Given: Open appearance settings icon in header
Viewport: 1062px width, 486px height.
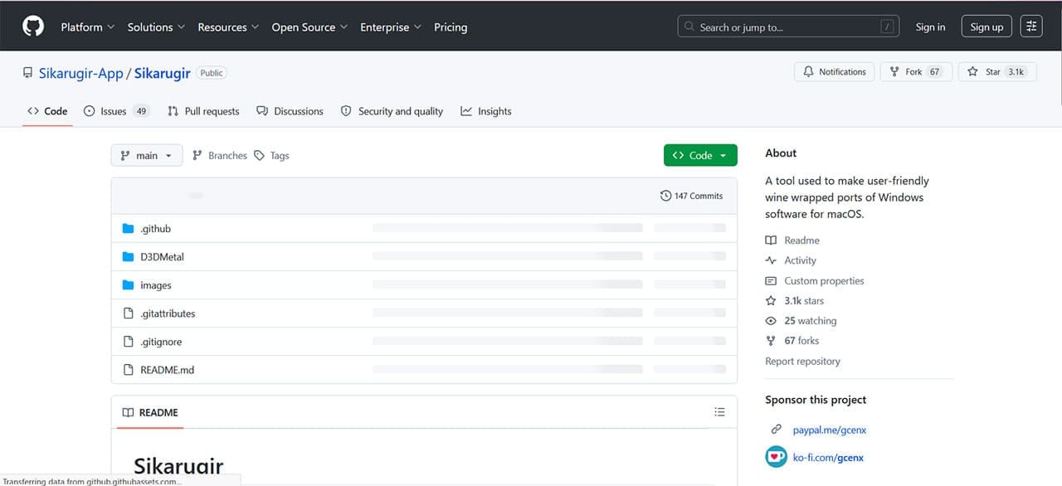Looking at the screenshot, I should (1030, 27).
